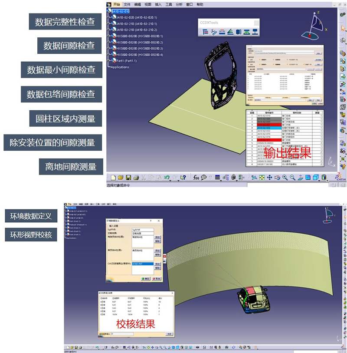Click the SgRP点 input field
The width and height of the screenshot is (347, 353).
[142, 229]
